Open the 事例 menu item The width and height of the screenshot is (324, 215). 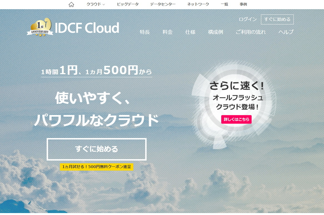pyautogui.click(x=243, y=4)
